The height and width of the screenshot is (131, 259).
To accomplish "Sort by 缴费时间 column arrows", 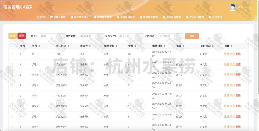I will point(164,46).
